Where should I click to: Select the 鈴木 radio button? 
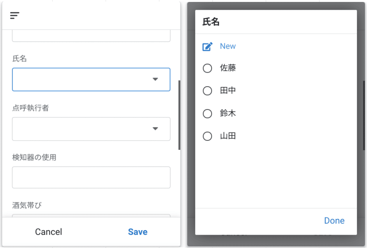pos(207,113)
